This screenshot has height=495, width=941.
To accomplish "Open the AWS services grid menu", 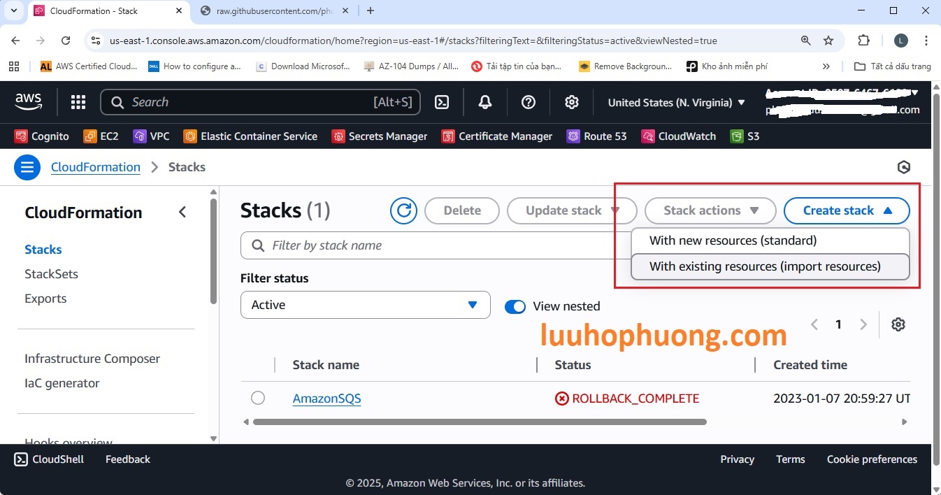I will point(78,103).
